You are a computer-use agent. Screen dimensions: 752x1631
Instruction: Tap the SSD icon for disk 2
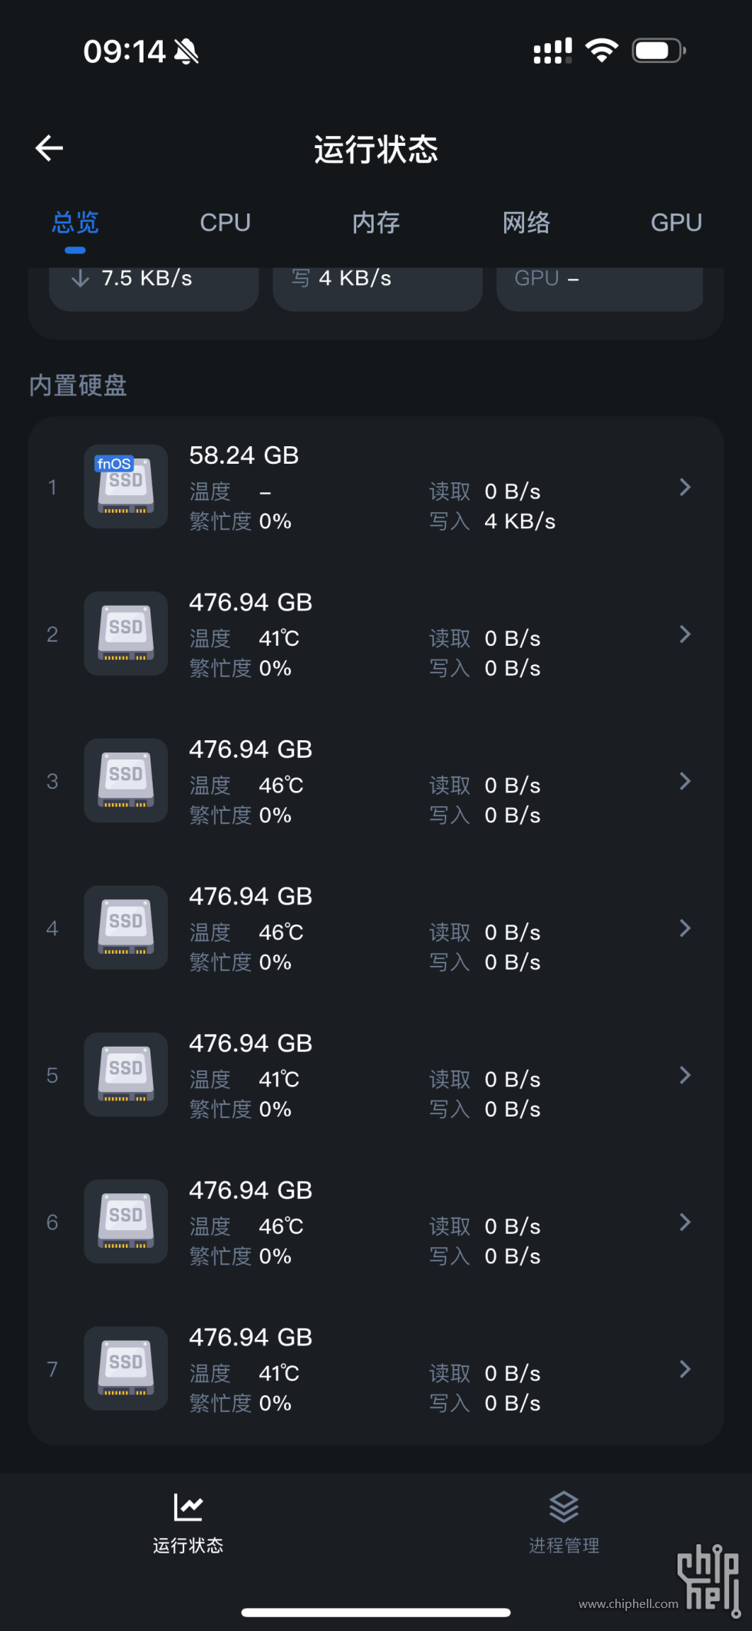click(x=126, y=634)
